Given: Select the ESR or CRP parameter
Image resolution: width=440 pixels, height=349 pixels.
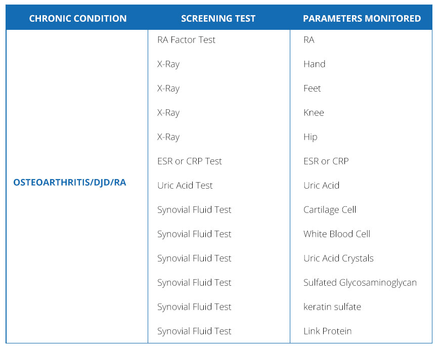Looking at the screenshot, I should [x=326, y=161].
